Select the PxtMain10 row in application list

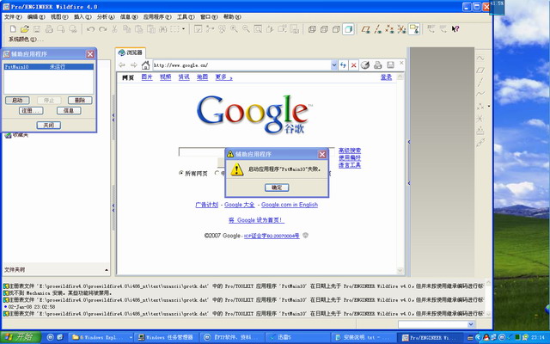(49, 67)
